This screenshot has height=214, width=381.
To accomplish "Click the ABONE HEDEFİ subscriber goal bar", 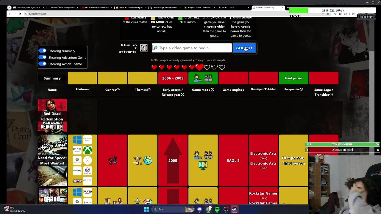I will click(x=342, y=150).
